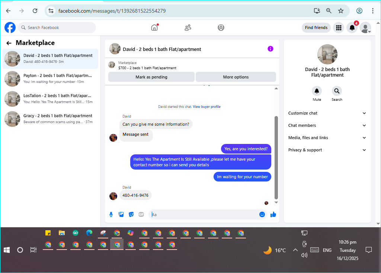The width and height of the screenshot is (381, 273).
Task: Open View buyer profile link
Action: click(206, 107)
